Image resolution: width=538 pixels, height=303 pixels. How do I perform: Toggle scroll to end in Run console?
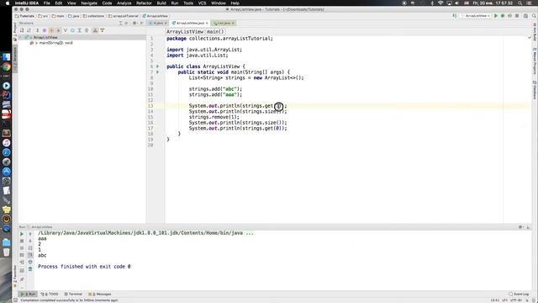pyautogui.click(x=30, y=255)
